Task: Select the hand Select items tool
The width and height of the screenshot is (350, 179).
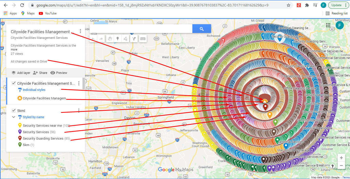Action: click(110, 39)
